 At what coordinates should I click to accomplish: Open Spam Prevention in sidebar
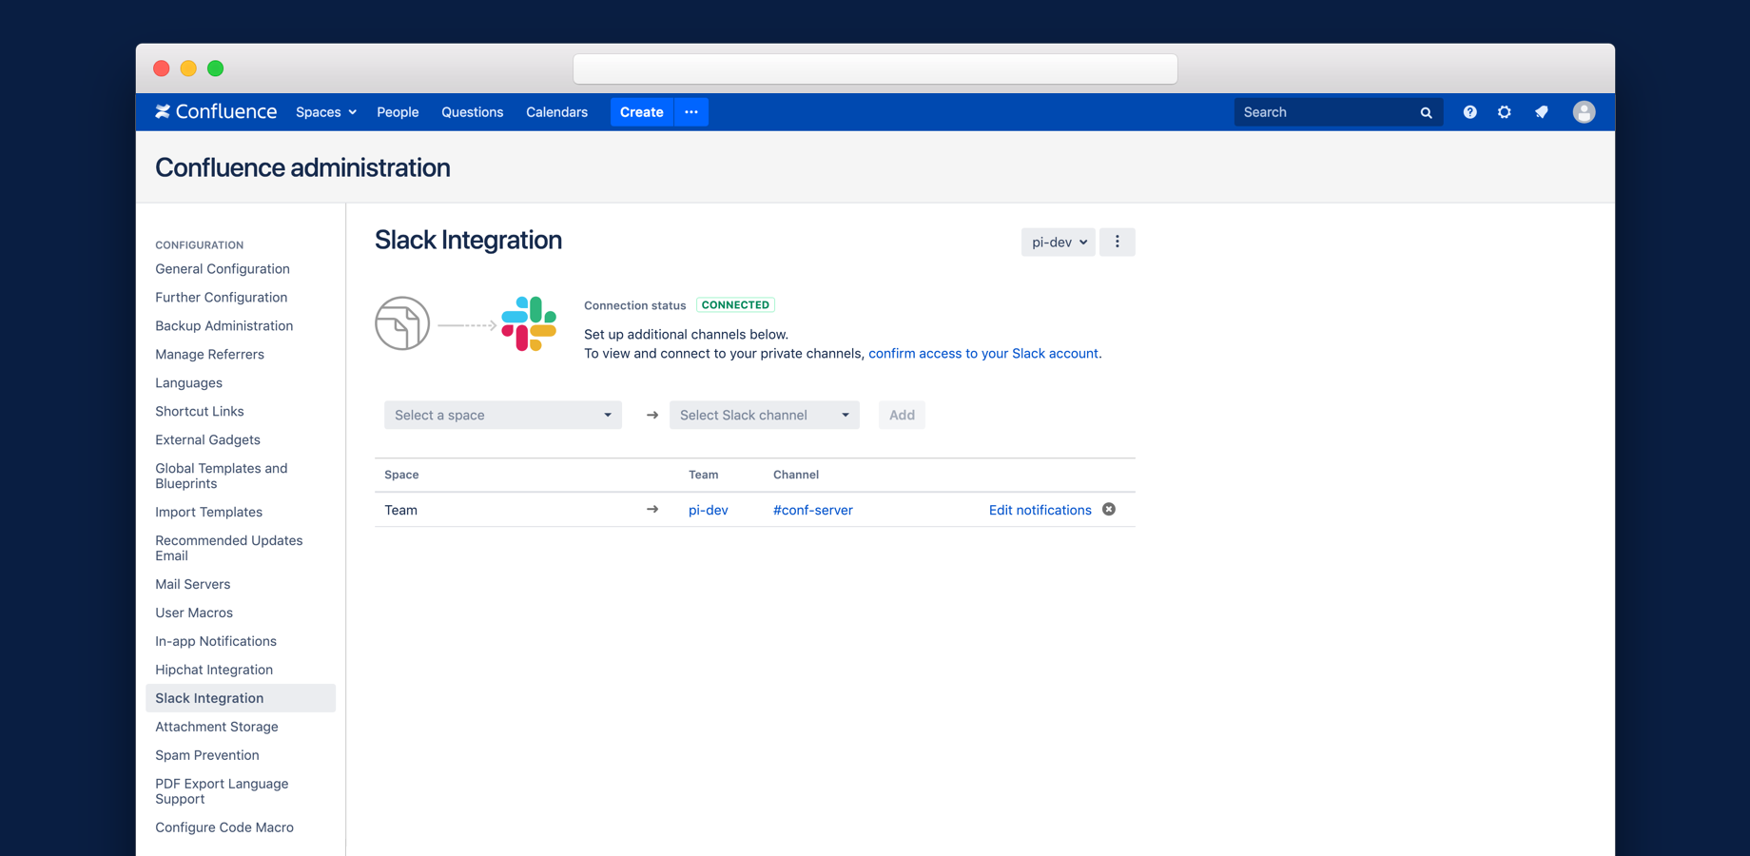(207, 755)
